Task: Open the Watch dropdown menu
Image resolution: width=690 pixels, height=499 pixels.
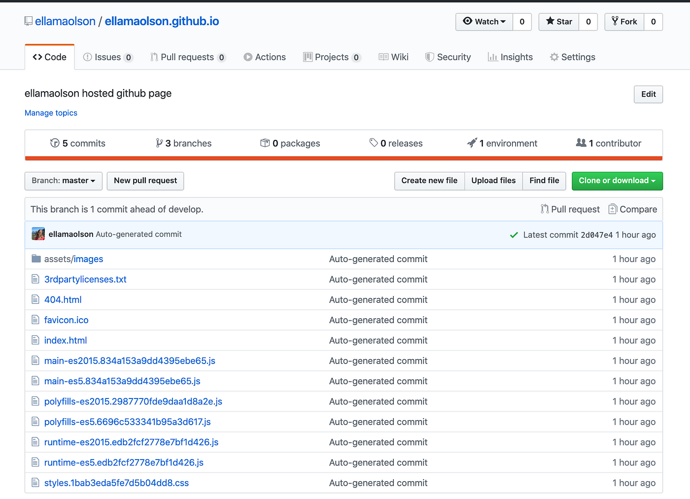Action: (x=484, y=22)
